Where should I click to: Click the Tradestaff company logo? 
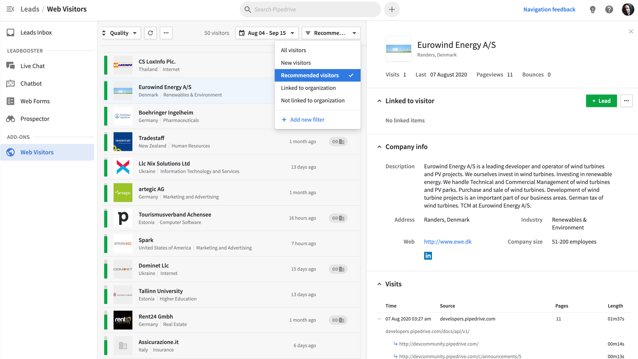click(x=123, y=142)
